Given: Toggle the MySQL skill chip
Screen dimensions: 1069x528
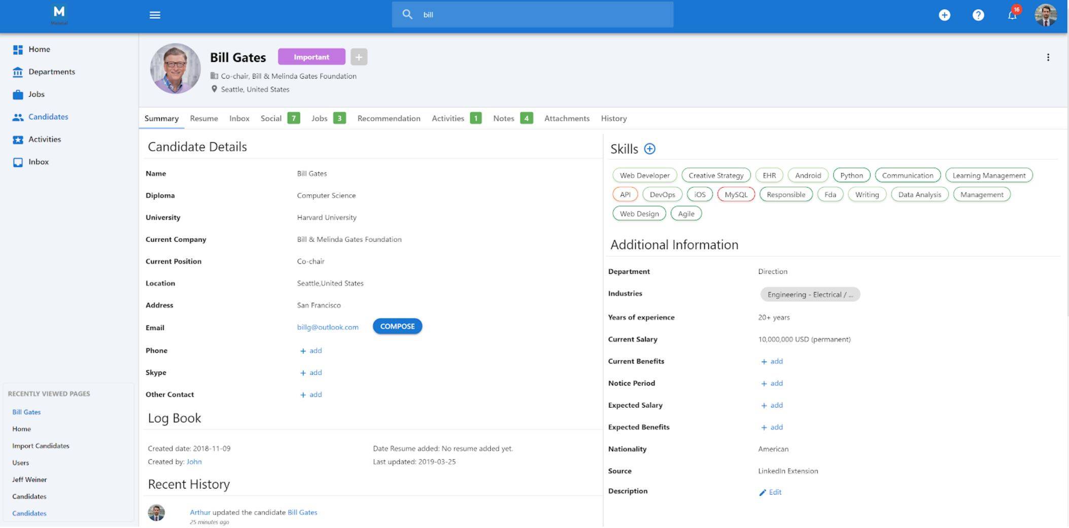Looking at the screenshot, I should (736, 194).
